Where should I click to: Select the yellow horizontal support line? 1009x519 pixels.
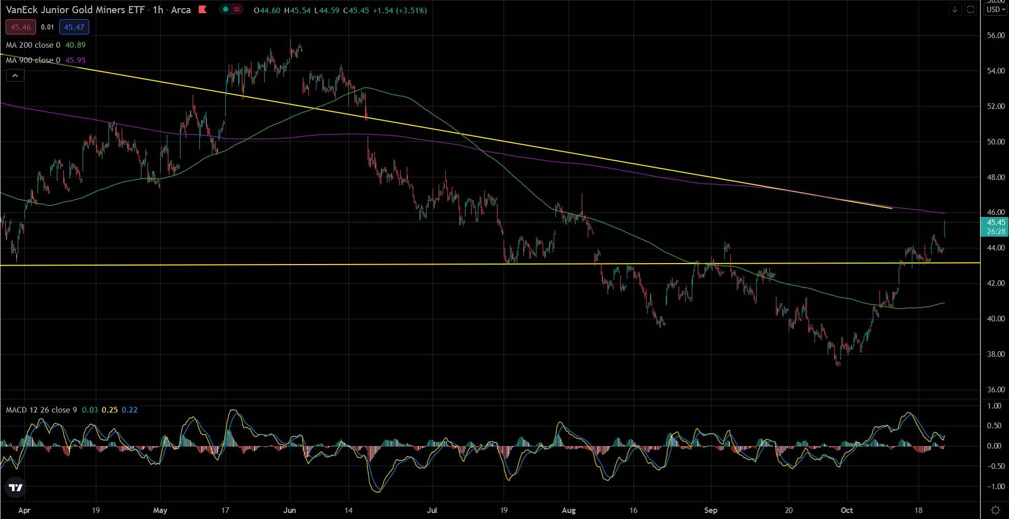coord(490,264)
